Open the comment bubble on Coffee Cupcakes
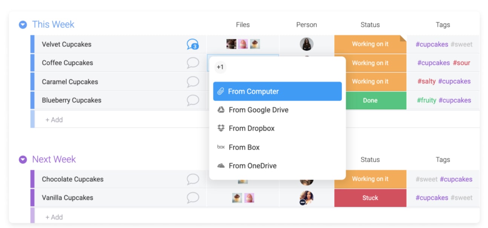488x228 pixels. [x=193, y=63]
